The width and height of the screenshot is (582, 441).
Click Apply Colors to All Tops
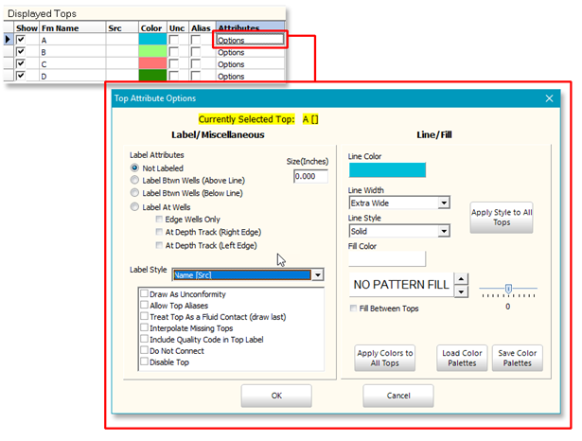click(x=385, y=359)
